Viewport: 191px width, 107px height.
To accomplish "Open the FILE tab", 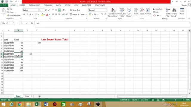I will pos(4,5).
